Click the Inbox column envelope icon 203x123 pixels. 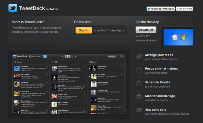90,62
